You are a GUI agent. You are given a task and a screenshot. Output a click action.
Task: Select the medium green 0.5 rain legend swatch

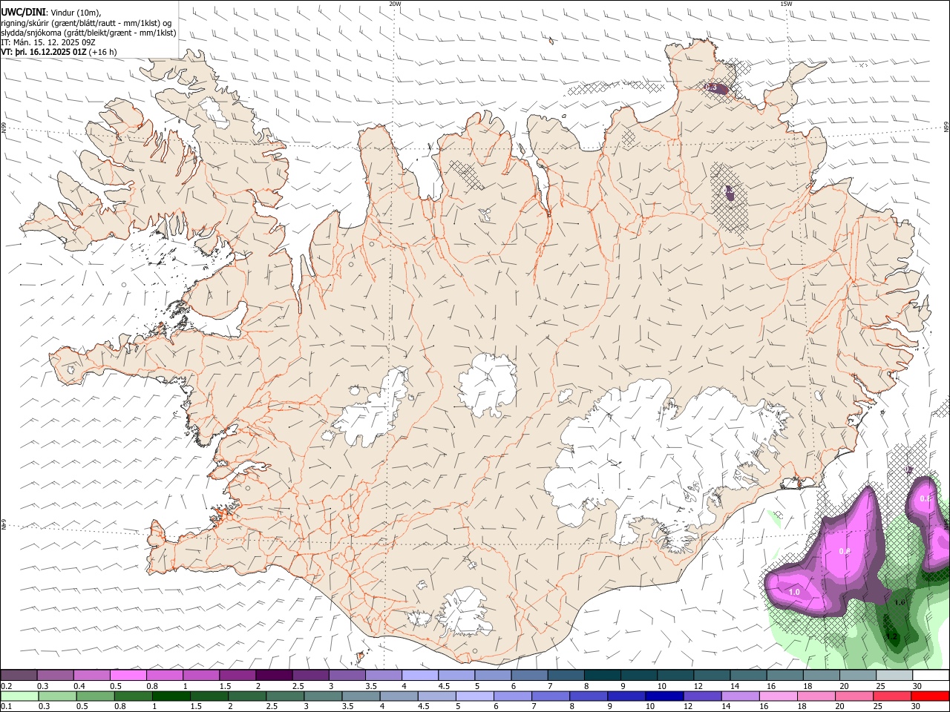(x=96, y=696)
